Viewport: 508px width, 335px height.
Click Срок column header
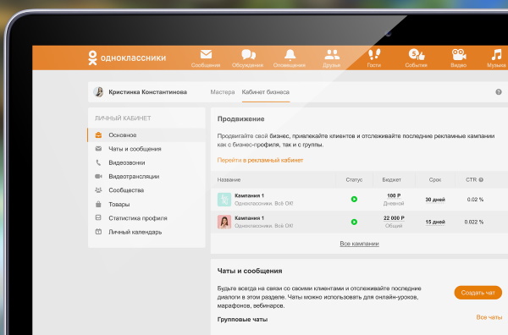click(x=435, y=179)
